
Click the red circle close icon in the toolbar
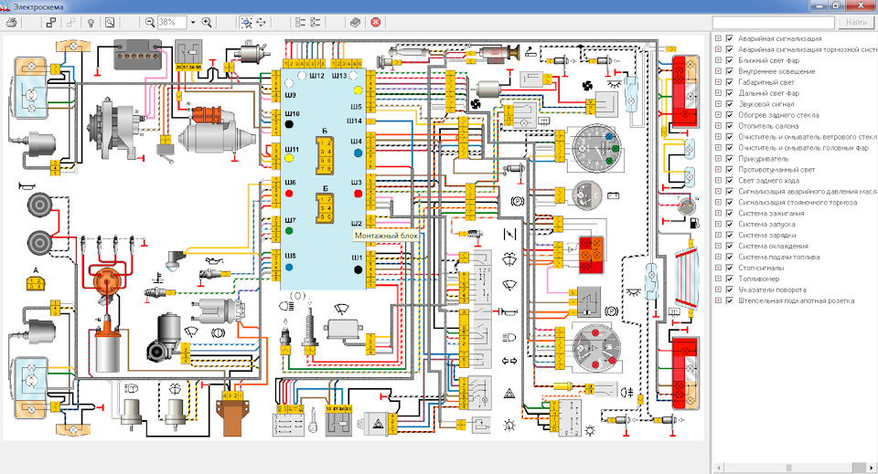(376, 22)
